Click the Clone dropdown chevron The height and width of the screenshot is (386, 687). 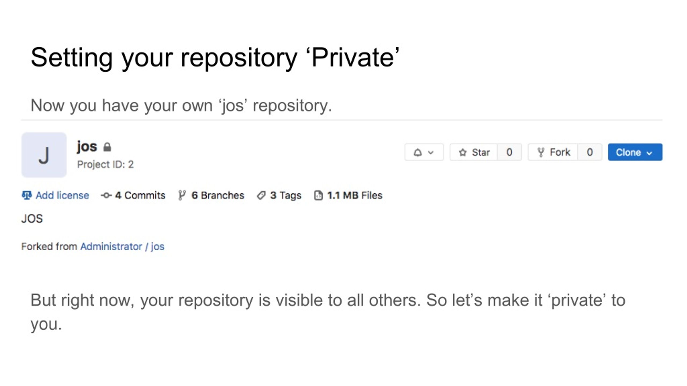649,153
